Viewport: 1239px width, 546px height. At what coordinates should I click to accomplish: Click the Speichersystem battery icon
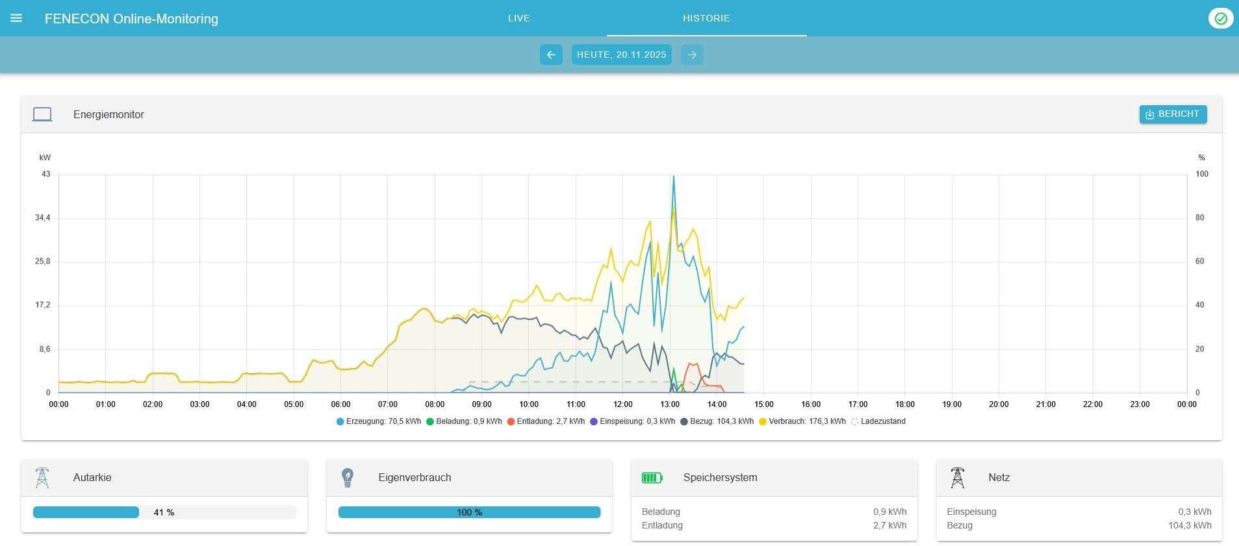(x=652, y=477)
